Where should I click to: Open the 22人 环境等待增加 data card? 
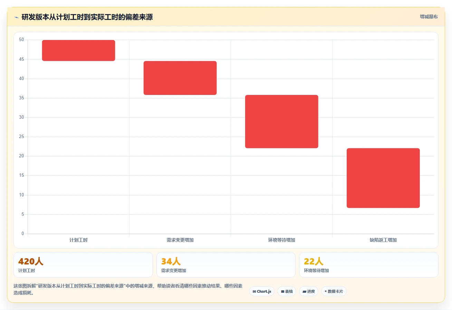point(369,265)
